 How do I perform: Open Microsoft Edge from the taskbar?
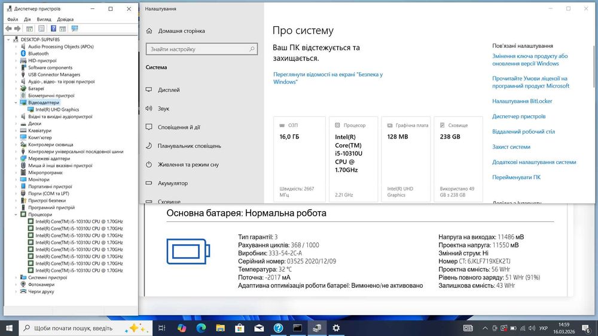tap(201, 328)
